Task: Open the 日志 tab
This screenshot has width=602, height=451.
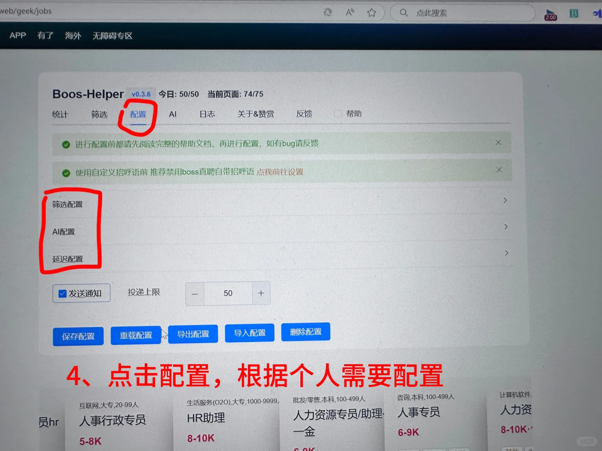Action: [207, 114]
